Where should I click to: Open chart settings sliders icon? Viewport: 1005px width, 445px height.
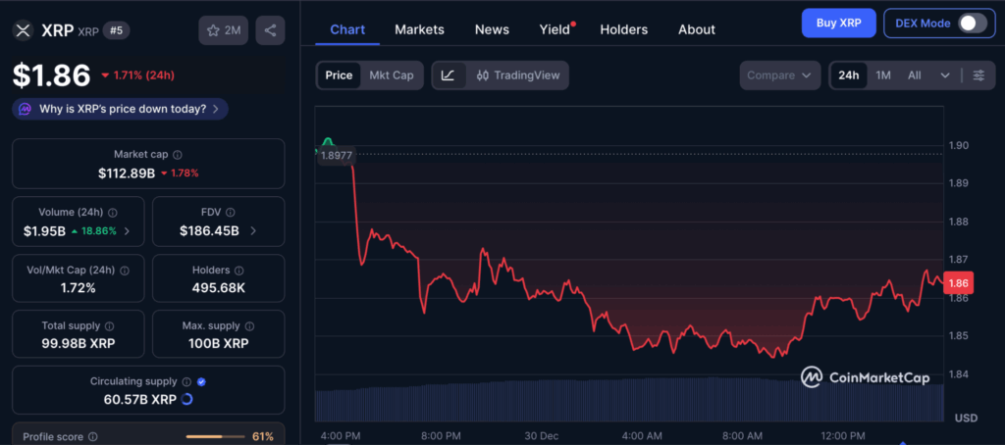click(979, 75)
